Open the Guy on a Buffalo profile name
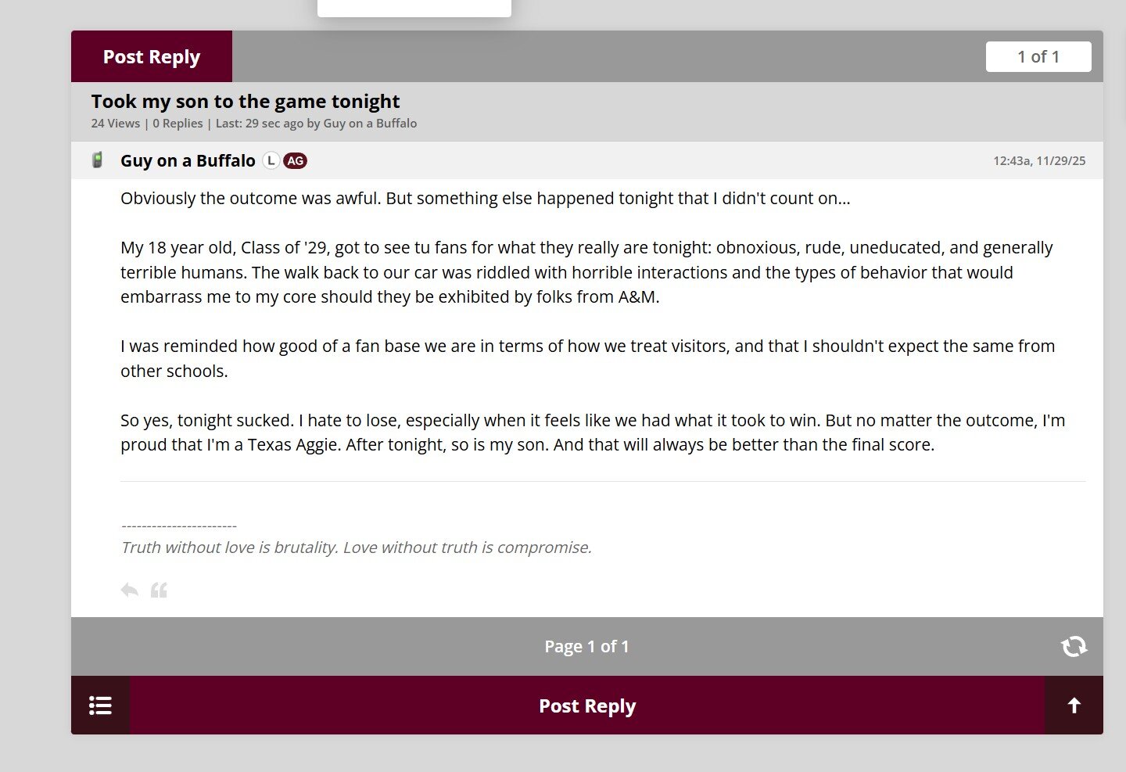 tap(188, 160)
